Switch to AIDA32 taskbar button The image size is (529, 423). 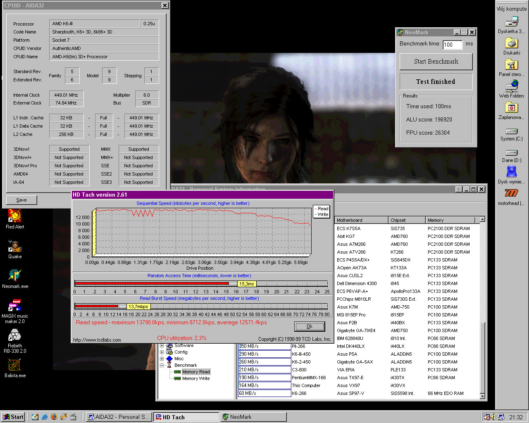click(119, 417)
